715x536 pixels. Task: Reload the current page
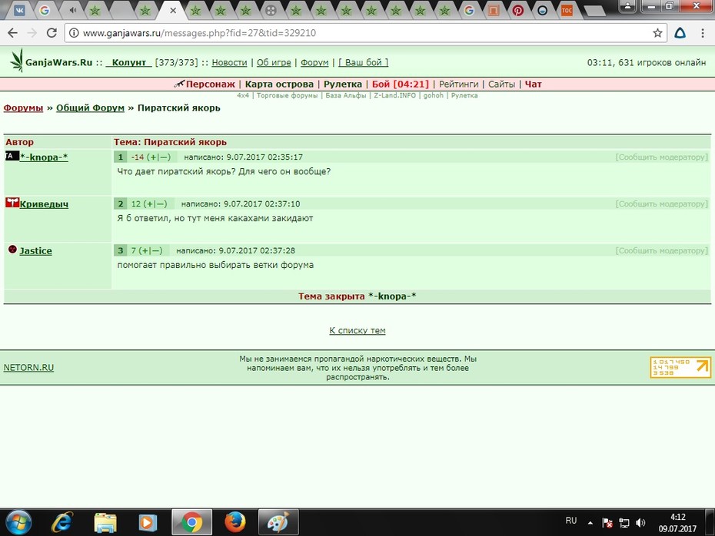[x=52, y=33]
